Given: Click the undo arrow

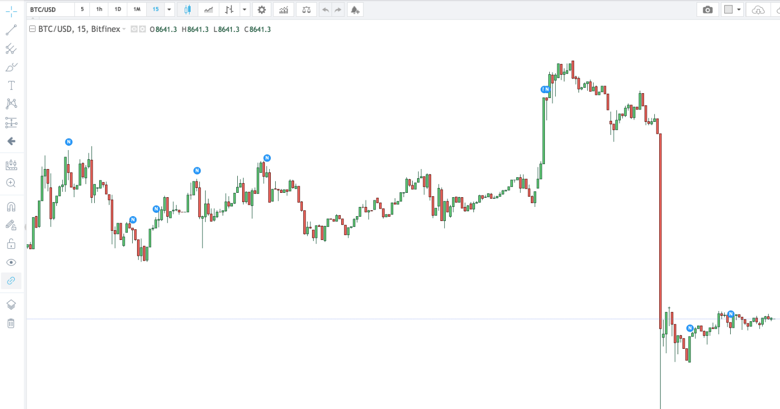Looking at the screenshot, I should point(325,9).
